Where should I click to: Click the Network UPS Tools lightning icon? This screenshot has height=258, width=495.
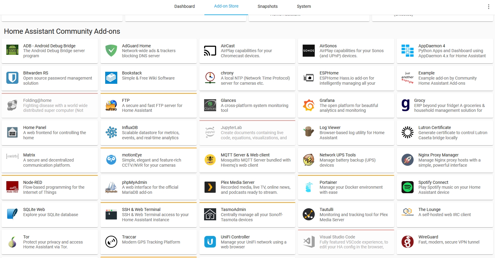tap(309, 160)
